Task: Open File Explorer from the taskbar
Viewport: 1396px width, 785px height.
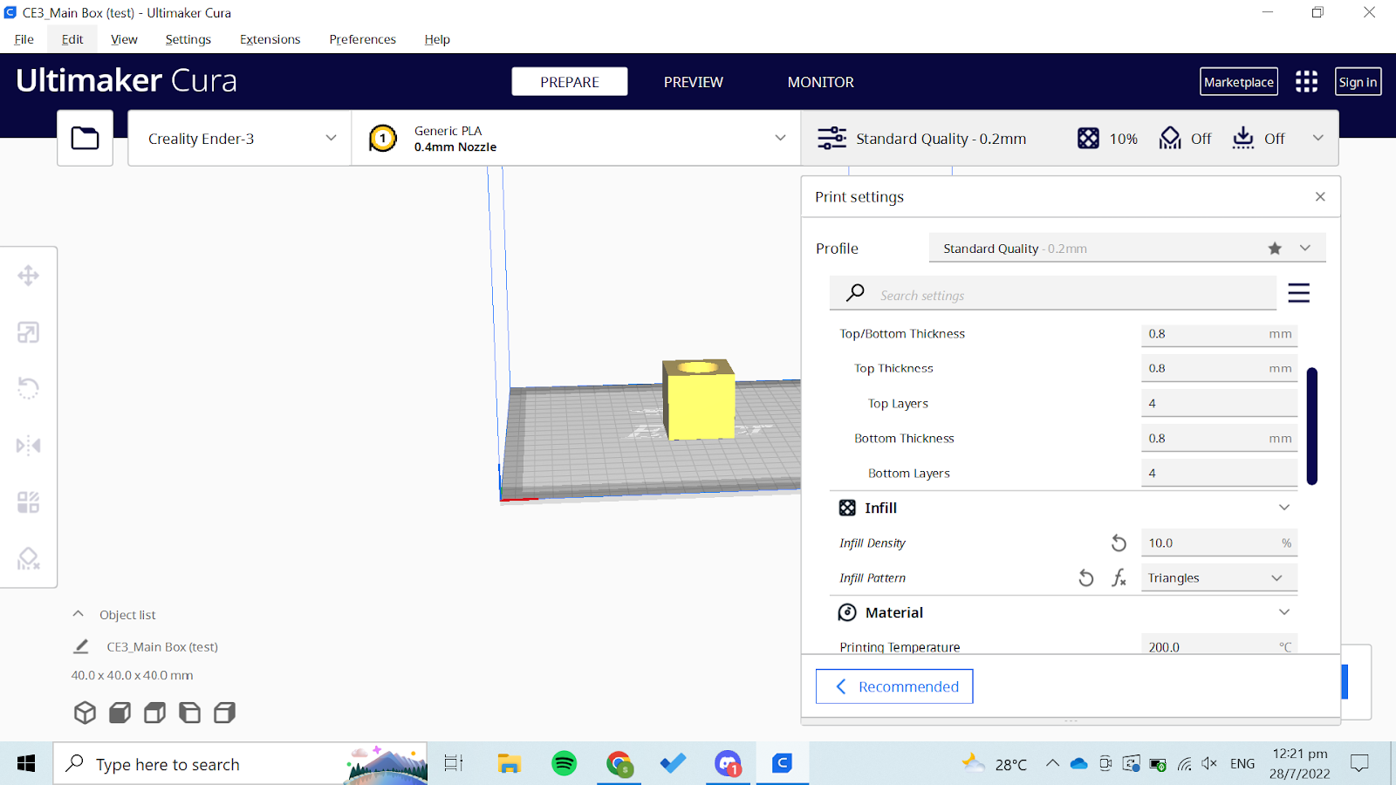Action: [509, 763]
